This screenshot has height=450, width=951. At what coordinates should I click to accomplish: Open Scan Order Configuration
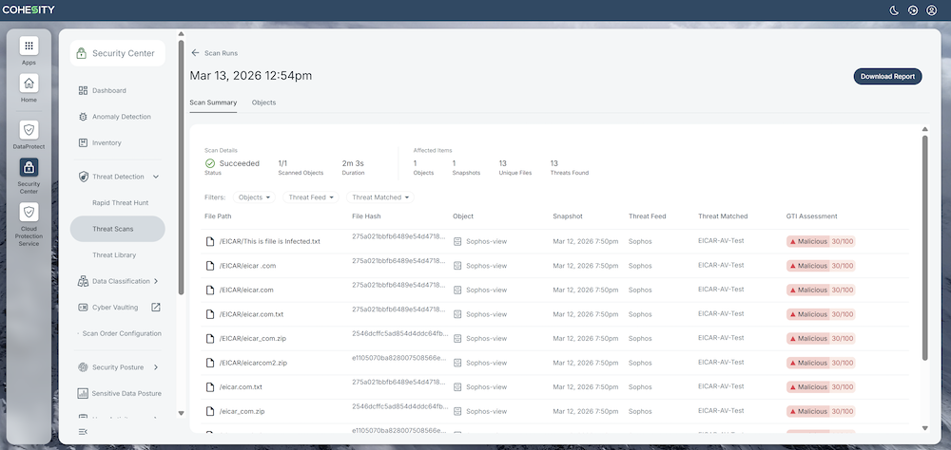(x=122, y=333)
